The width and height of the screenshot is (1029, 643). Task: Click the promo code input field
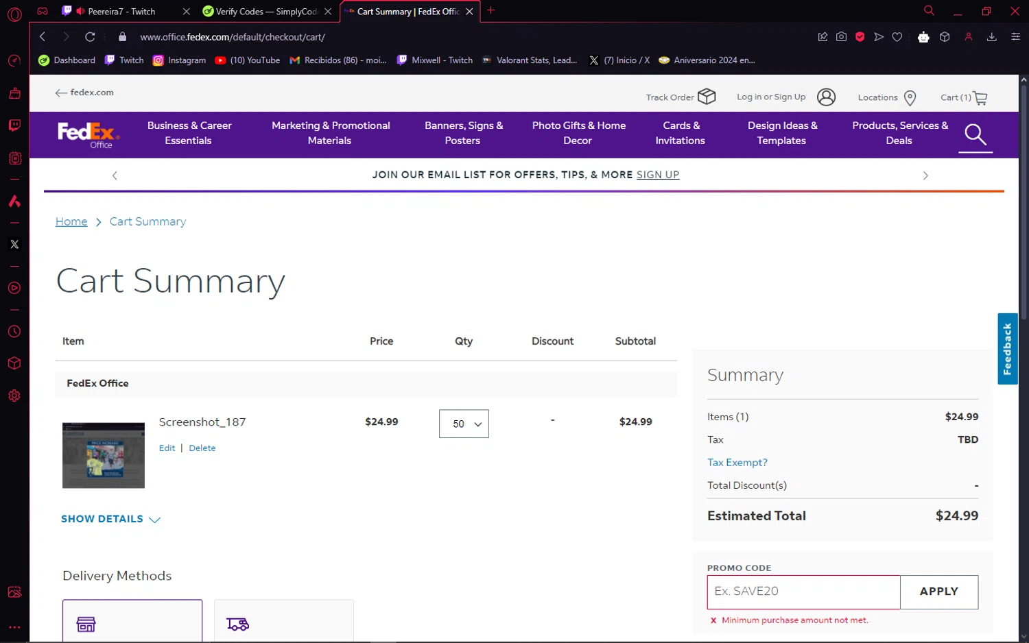[803, 592]
